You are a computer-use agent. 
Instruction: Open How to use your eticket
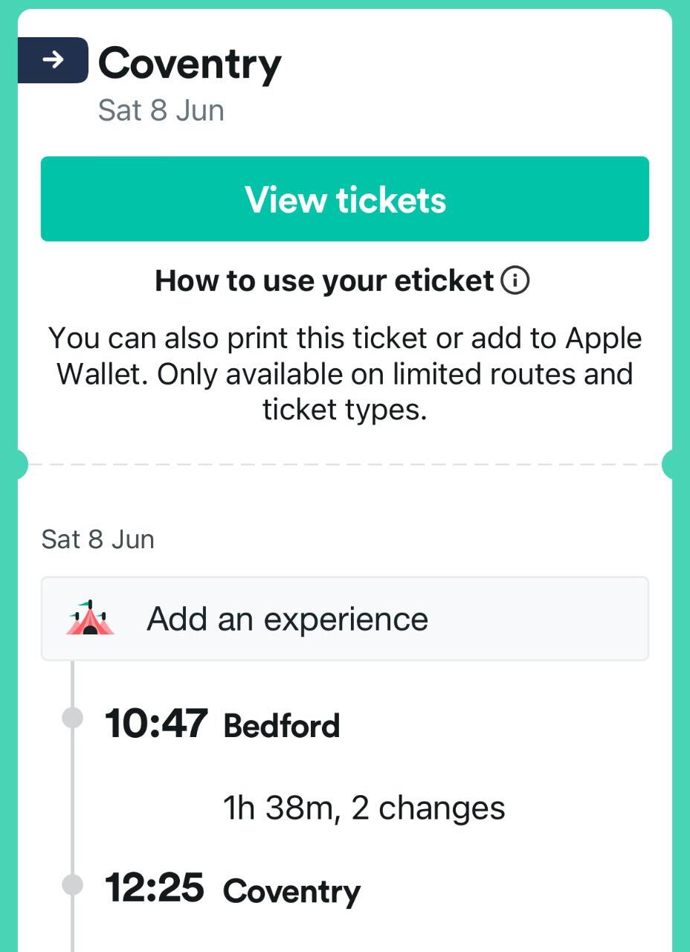point(324,281)
